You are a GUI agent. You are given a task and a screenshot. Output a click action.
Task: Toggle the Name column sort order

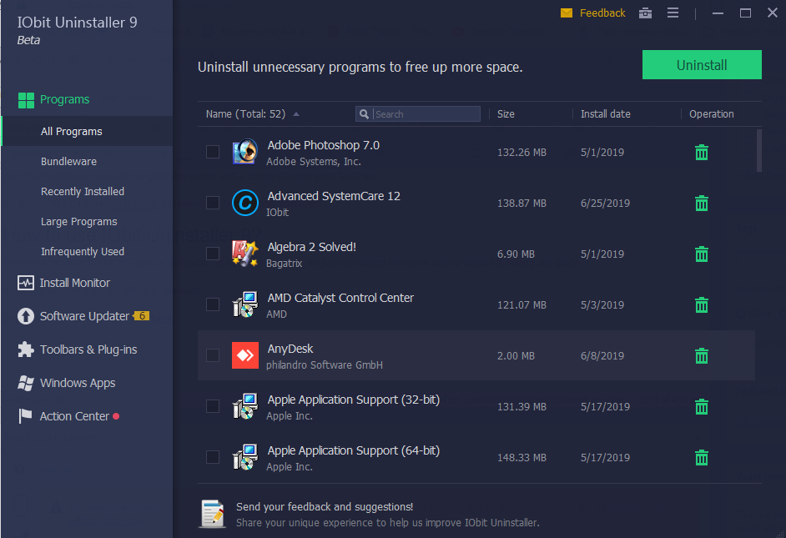coord(247,114)
